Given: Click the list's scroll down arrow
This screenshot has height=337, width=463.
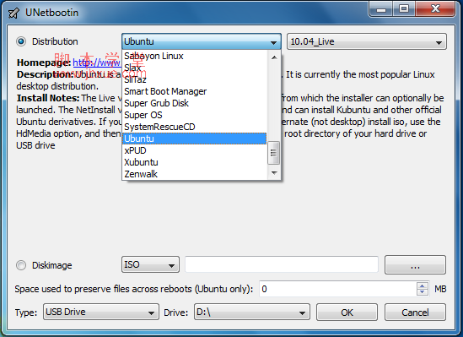Looking at the screenshot, I should click(x=274, y=172).
